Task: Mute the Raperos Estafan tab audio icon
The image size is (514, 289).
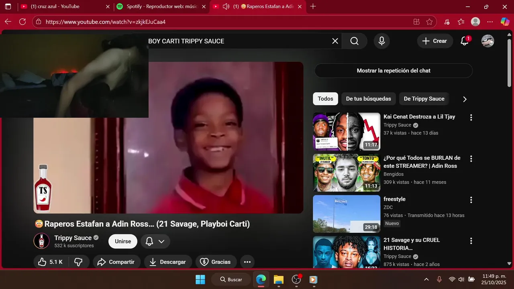Action: pos(226,6)
